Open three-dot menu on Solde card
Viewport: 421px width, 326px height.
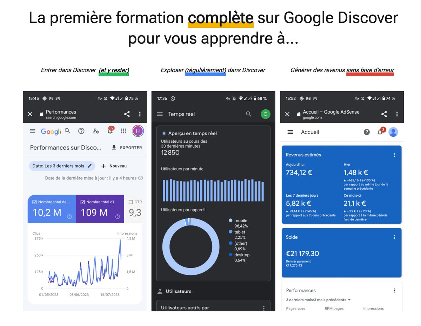point(394,237)
